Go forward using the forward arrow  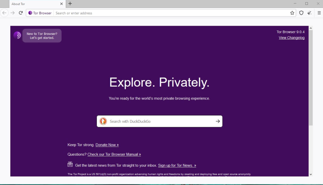tap(13, 13)
